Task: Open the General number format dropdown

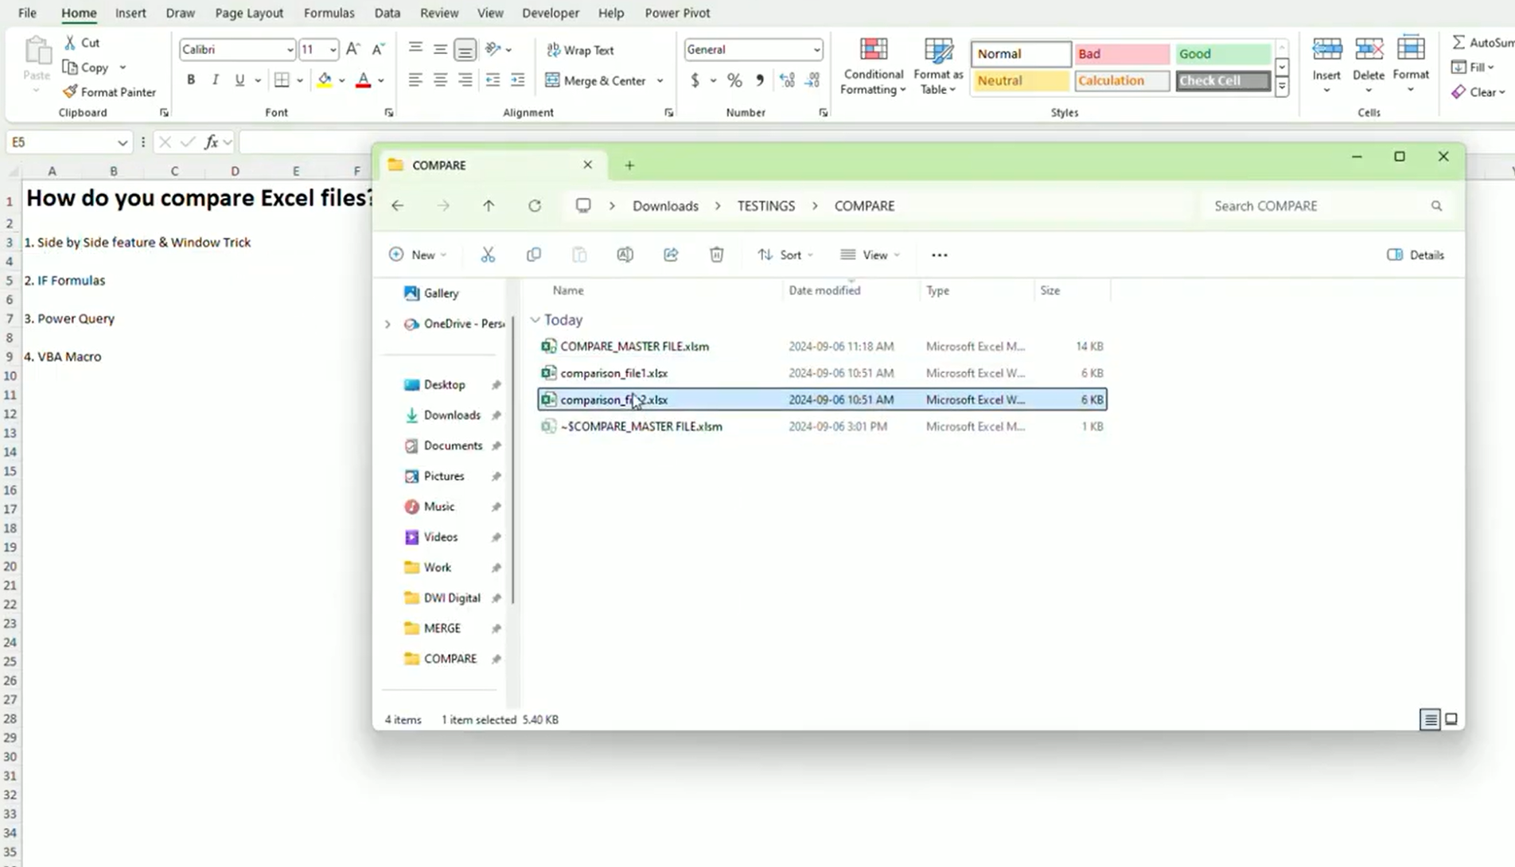Action: tap(816, 50)
